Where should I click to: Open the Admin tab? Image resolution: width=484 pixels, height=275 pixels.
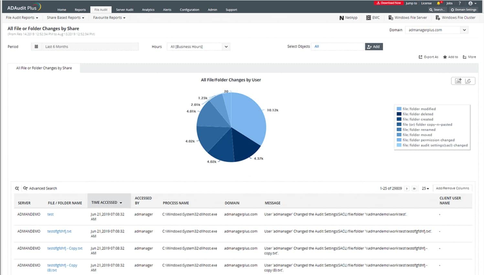[212, 10]
